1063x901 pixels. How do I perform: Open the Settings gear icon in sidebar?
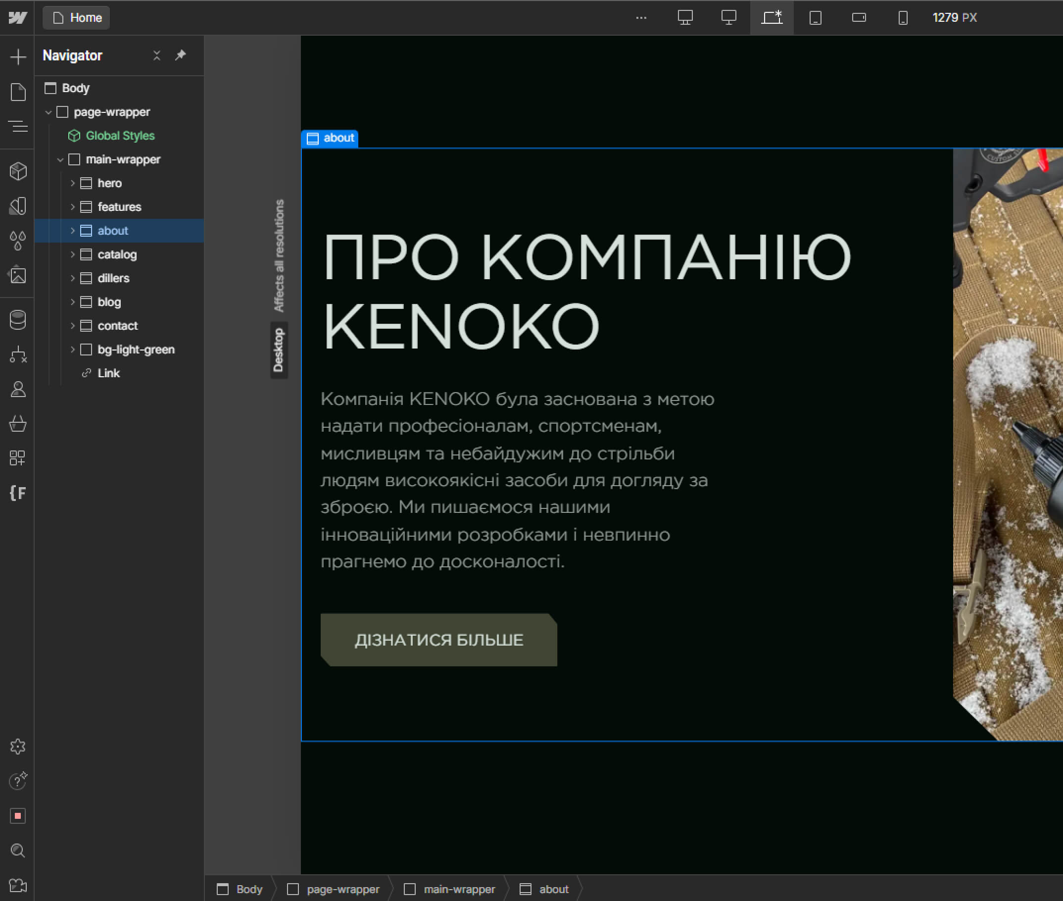tap(18, 747)
